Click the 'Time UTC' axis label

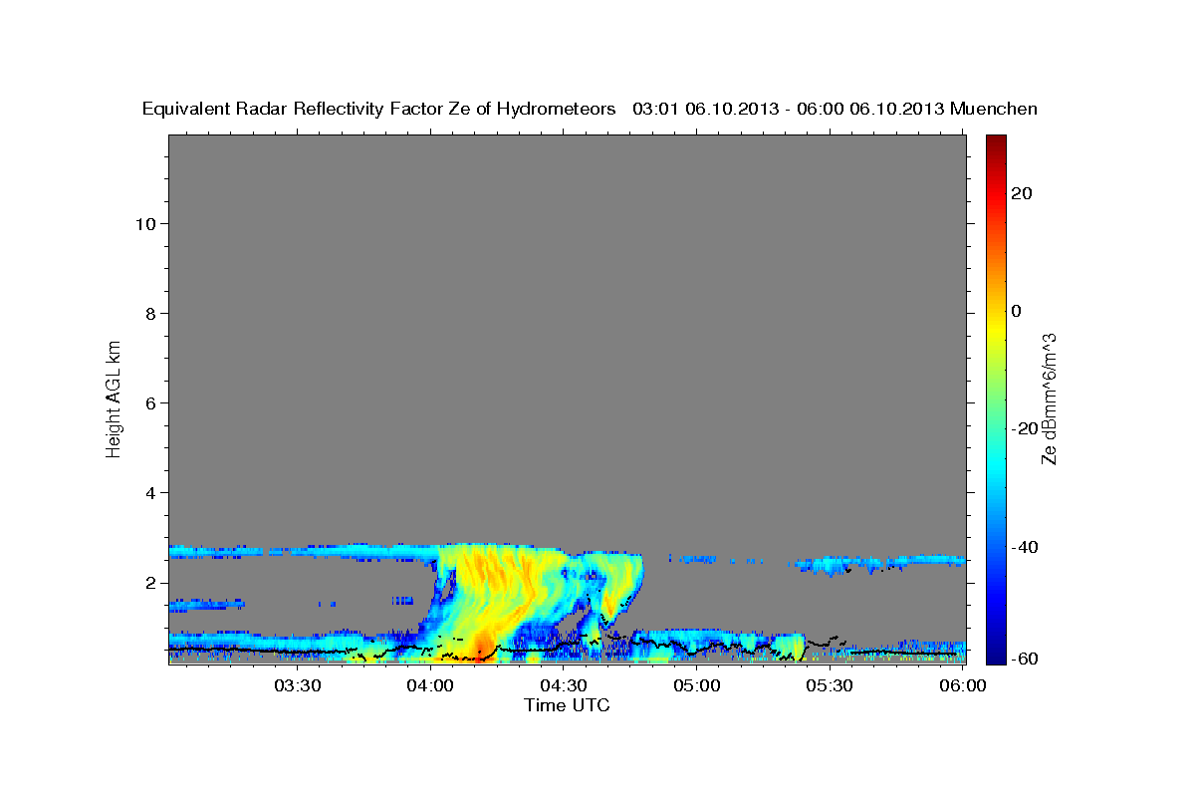tap(567, 705)
